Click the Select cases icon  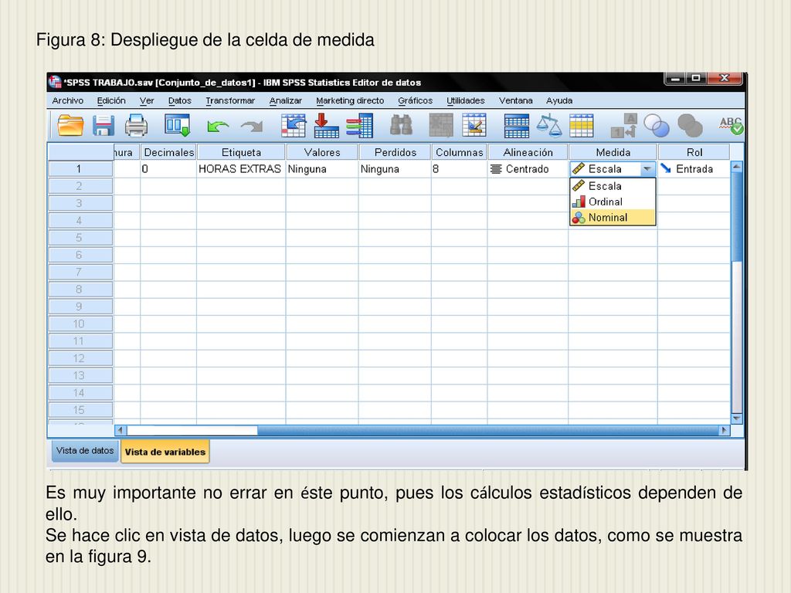[x=581, y=125]
